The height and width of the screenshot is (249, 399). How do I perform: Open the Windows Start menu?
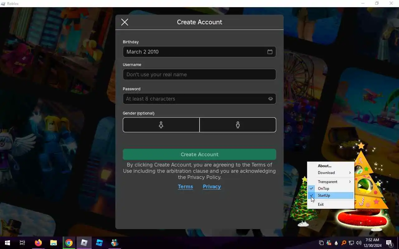[7, 243]
